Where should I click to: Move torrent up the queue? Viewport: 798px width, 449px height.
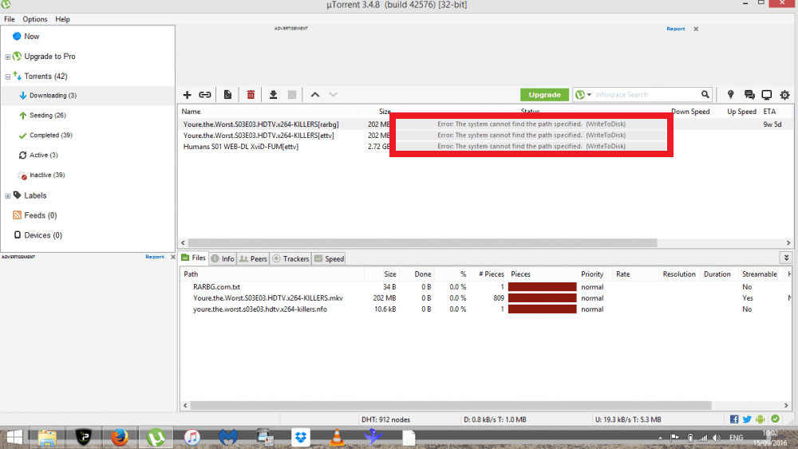[315, 95]
